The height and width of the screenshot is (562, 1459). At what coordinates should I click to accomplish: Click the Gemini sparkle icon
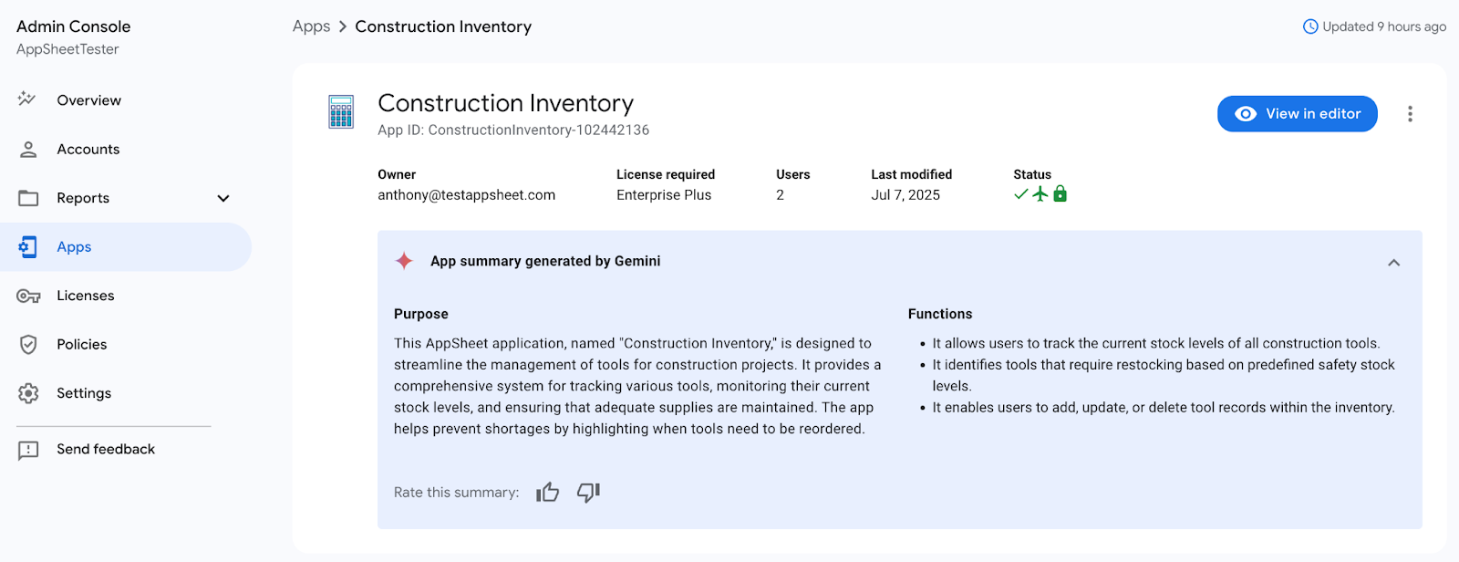coord(404,261)
